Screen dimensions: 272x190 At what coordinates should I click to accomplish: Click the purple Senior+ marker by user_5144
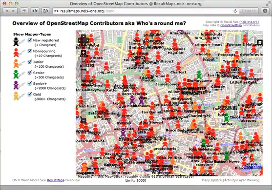point(123,133)
